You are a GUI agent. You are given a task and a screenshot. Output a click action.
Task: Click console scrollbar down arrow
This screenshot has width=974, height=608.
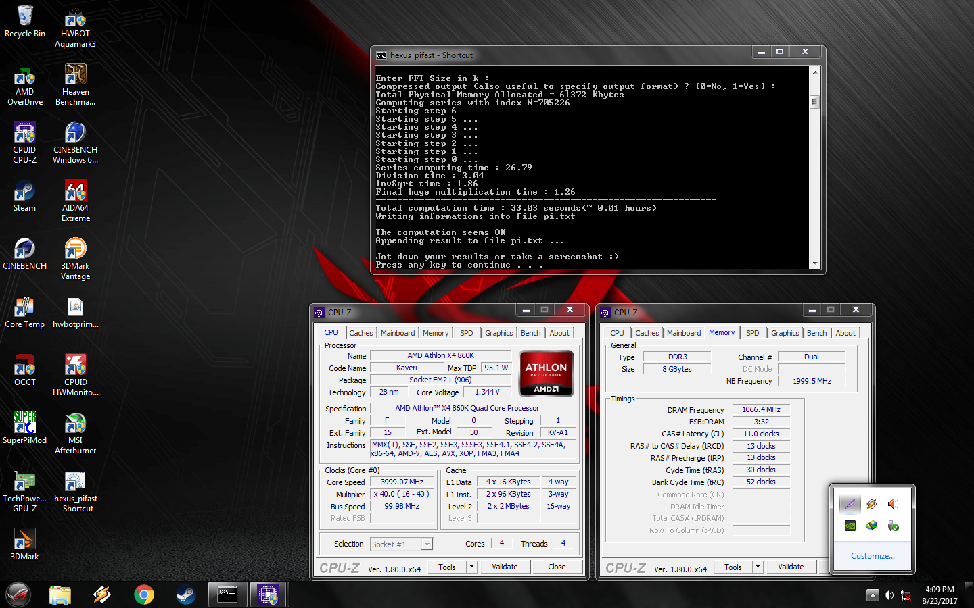tap(814, 263)
